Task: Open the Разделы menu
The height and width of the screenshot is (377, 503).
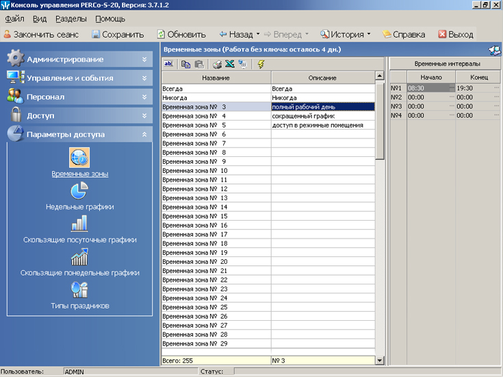Action: pos(71,19)
